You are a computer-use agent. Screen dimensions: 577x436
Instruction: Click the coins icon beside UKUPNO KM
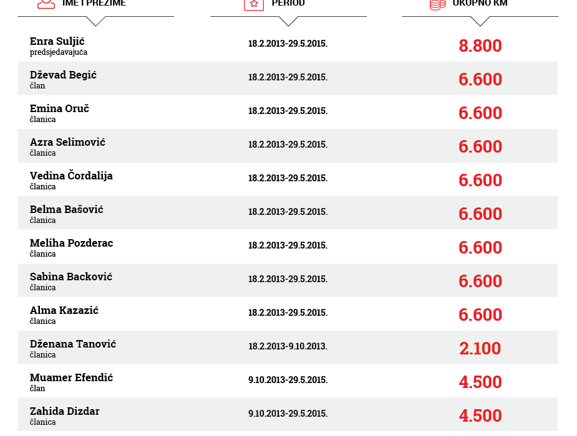click(437, 4)
